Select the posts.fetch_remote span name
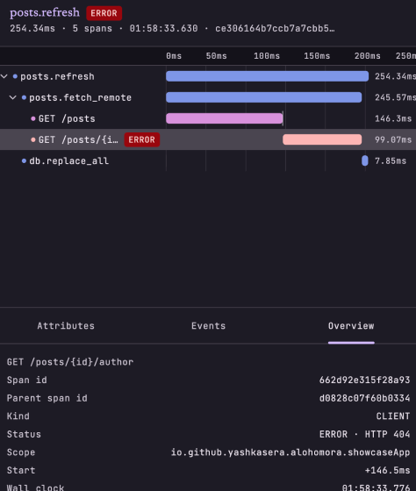416x491 pixels. click(80, 97)
